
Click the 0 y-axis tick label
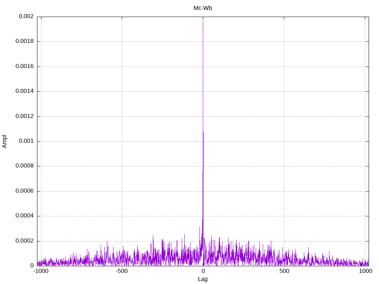(x=32, y=266)
